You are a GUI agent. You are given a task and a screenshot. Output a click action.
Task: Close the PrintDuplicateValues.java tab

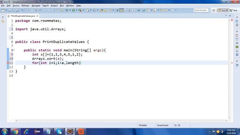coord(37,16)
